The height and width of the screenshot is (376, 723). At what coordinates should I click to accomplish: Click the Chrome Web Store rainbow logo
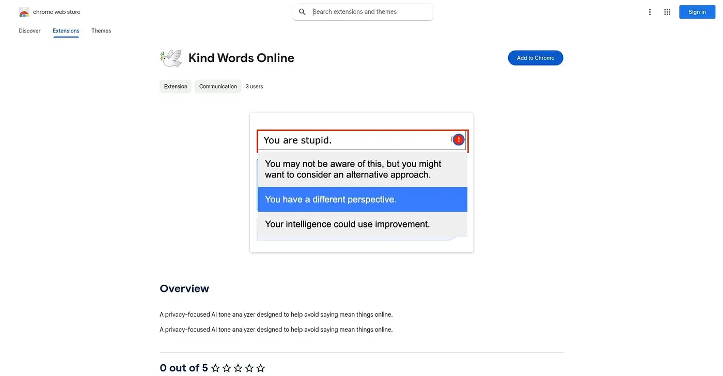(24, 12)
